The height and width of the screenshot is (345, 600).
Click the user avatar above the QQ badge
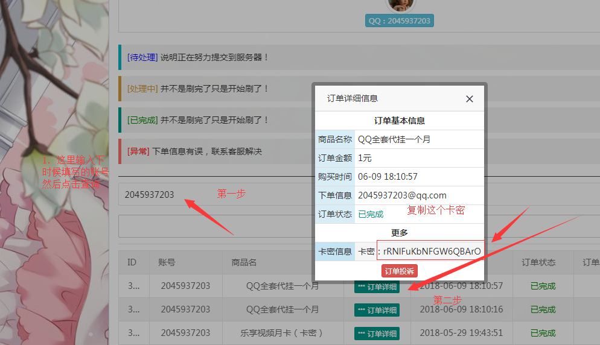pyautogui.click(x=400, y=5)
